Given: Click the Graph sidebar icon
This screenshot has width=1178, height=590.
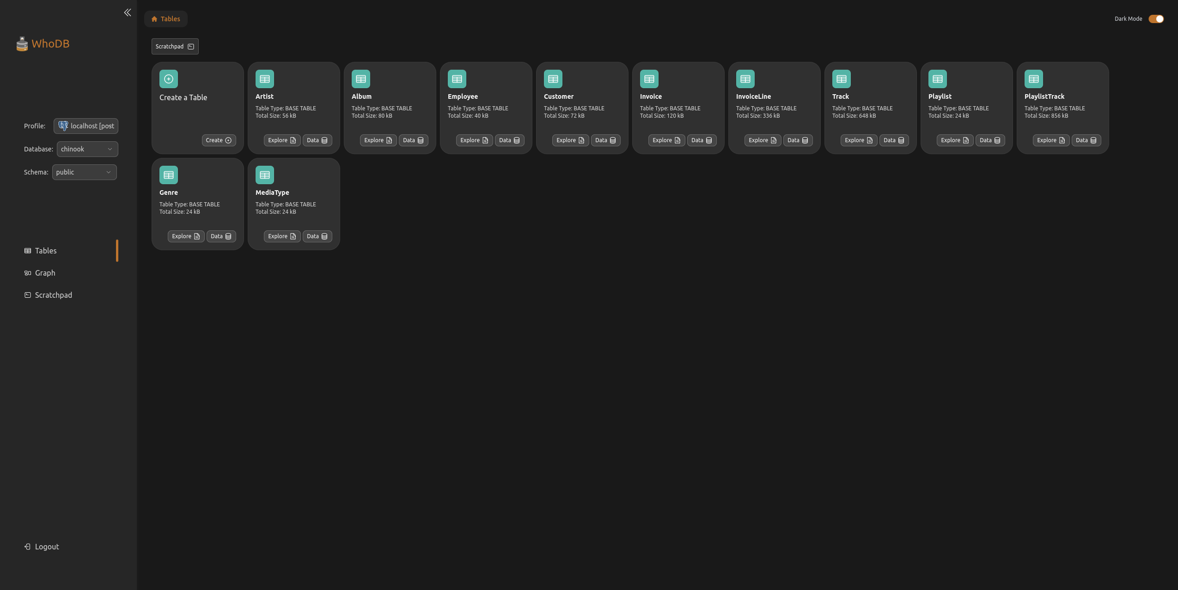Looking at the screenshot, I should 26,272.
